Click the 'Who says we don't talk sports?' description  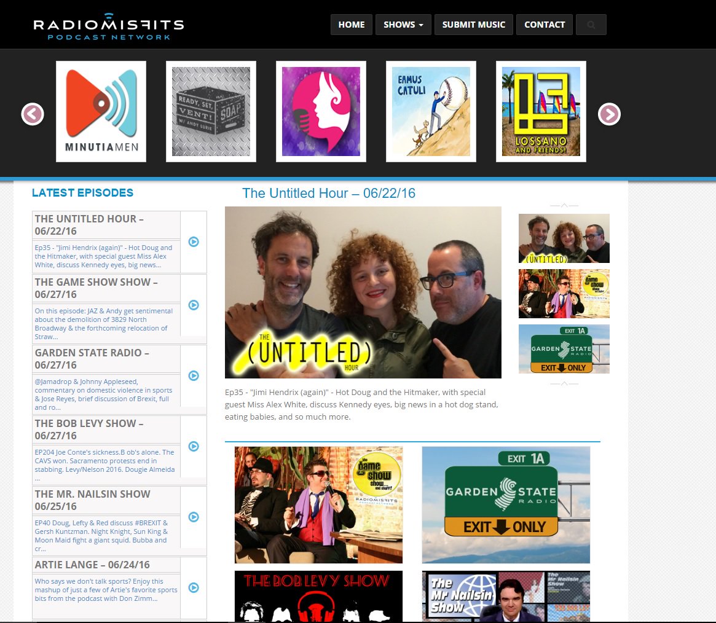point(106,590)
